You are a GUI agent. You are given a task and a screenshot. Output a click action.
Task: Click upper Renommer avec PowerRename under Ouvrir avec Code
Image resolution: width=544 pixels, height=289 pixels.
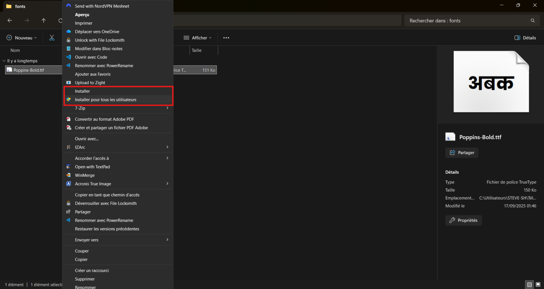118,66
